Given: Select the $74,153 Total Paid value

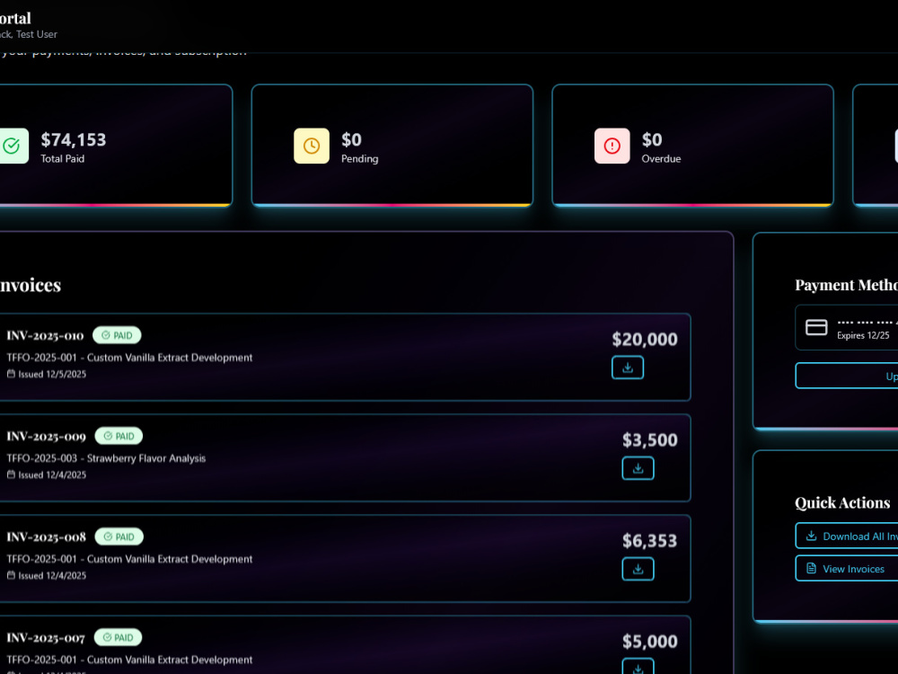Looking at the screenshot, I should (74, 139).
